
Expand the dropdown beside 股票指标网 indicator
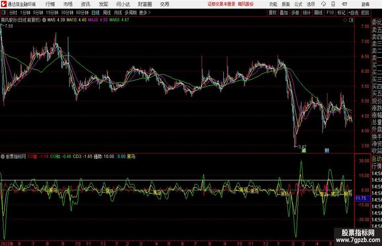coord(3,157)
